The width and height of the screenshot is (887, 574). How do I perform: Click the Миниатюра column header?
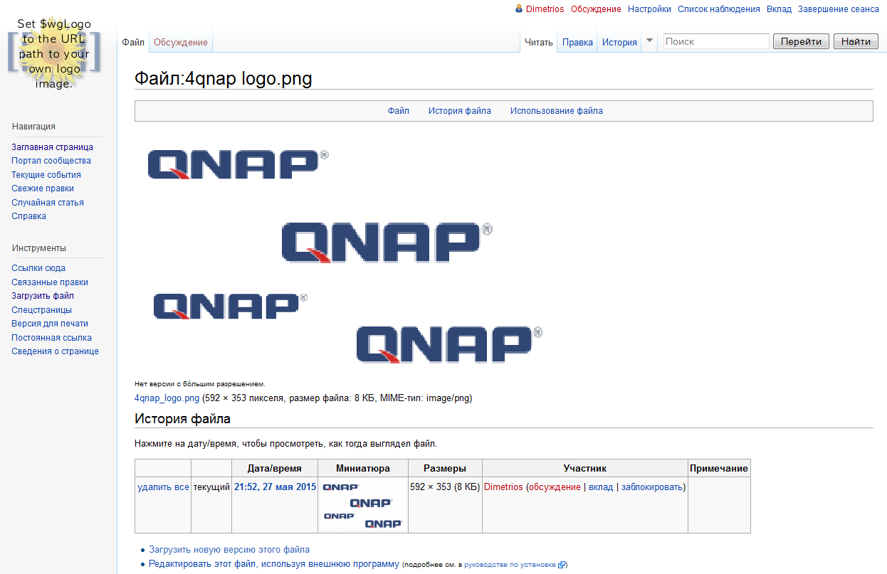(x=363, y=469)
